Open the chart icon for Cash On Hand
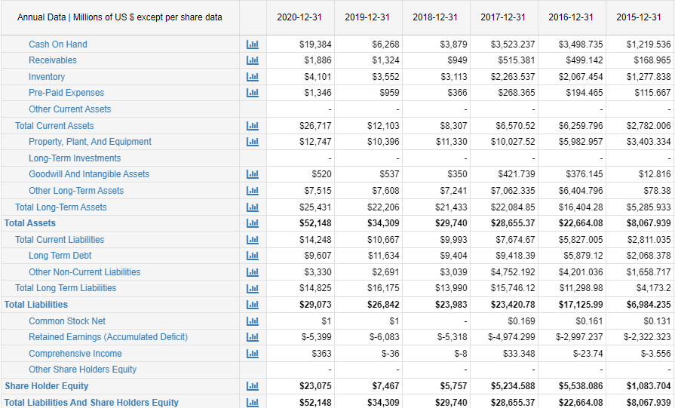Image resolution: width=675 pixels, height=408 pixels. pos(252,44)
